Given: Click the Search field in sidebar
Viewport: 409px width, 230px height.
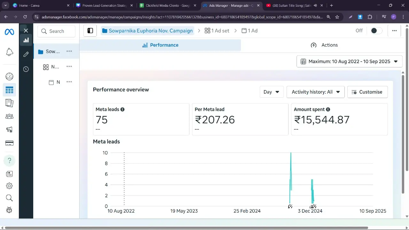Looking at the screenshot, I should (x=57, y=31).
